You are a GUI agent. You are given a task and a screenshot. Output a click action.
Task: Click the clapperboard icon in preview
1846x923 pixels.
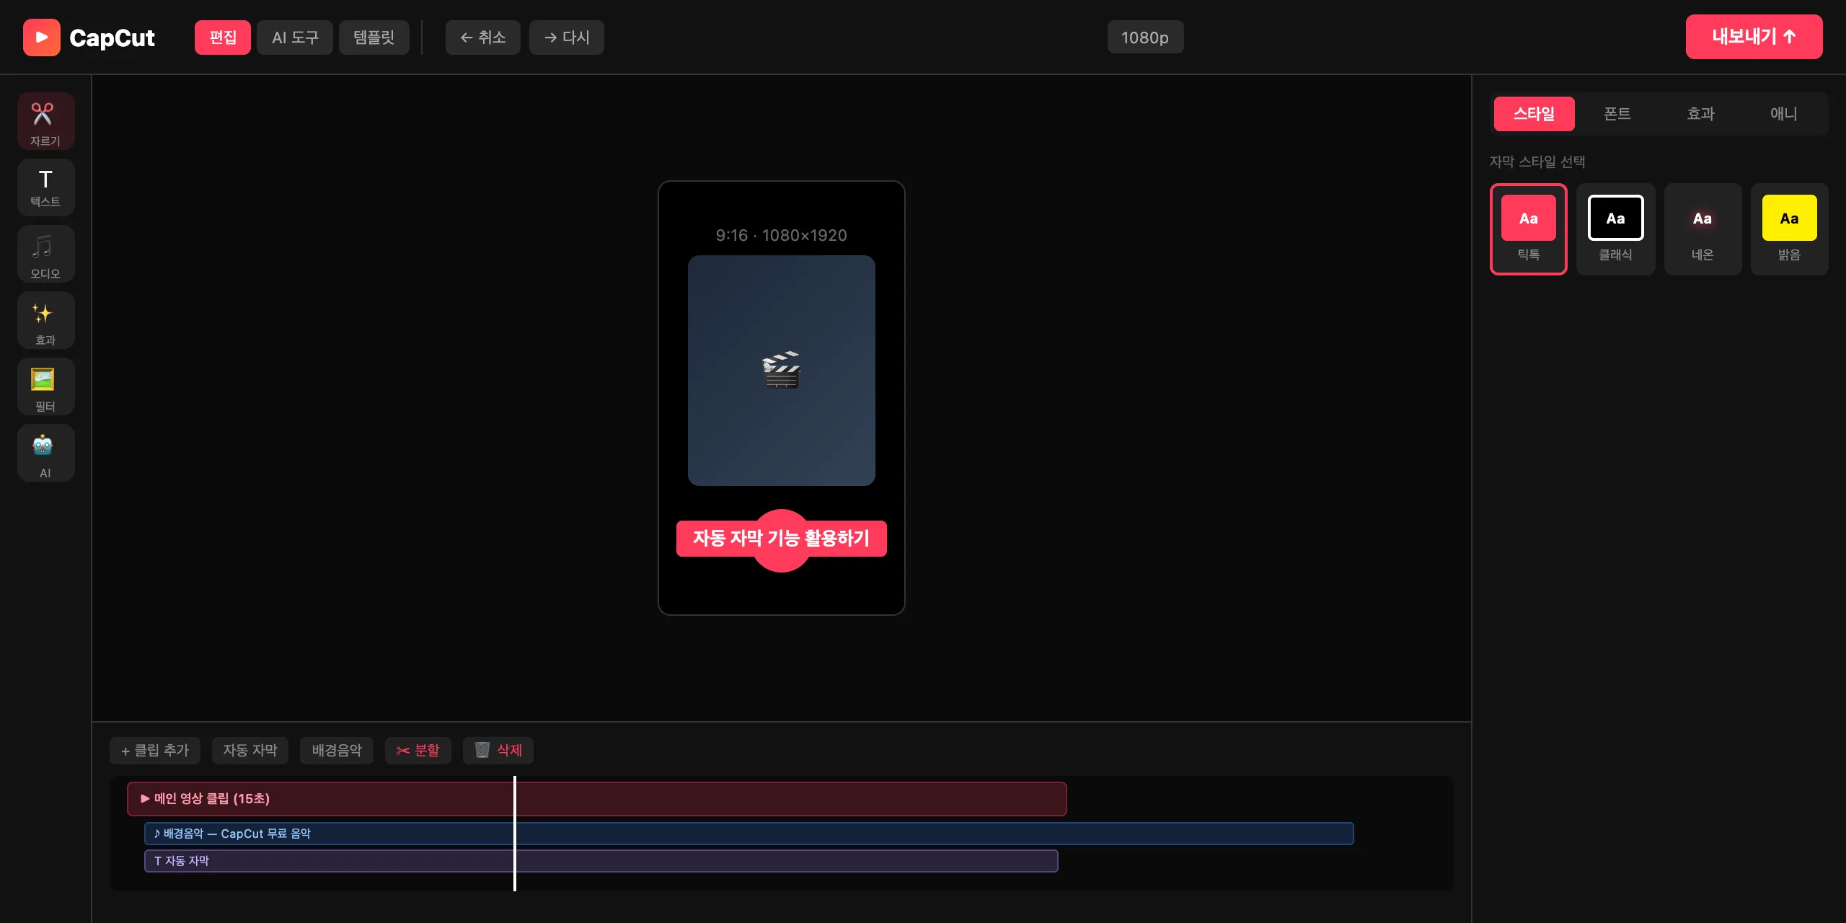(782, 370)
